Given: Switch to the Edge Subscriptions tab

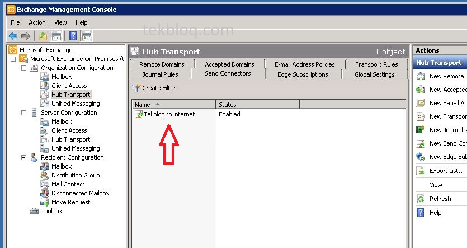Looking at the screenshot, I should [303, 74].
